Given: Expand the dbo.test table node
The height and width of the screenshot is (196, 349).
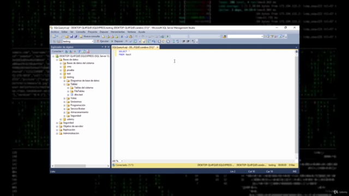Looking at the screenshot, I should [68, 95].
